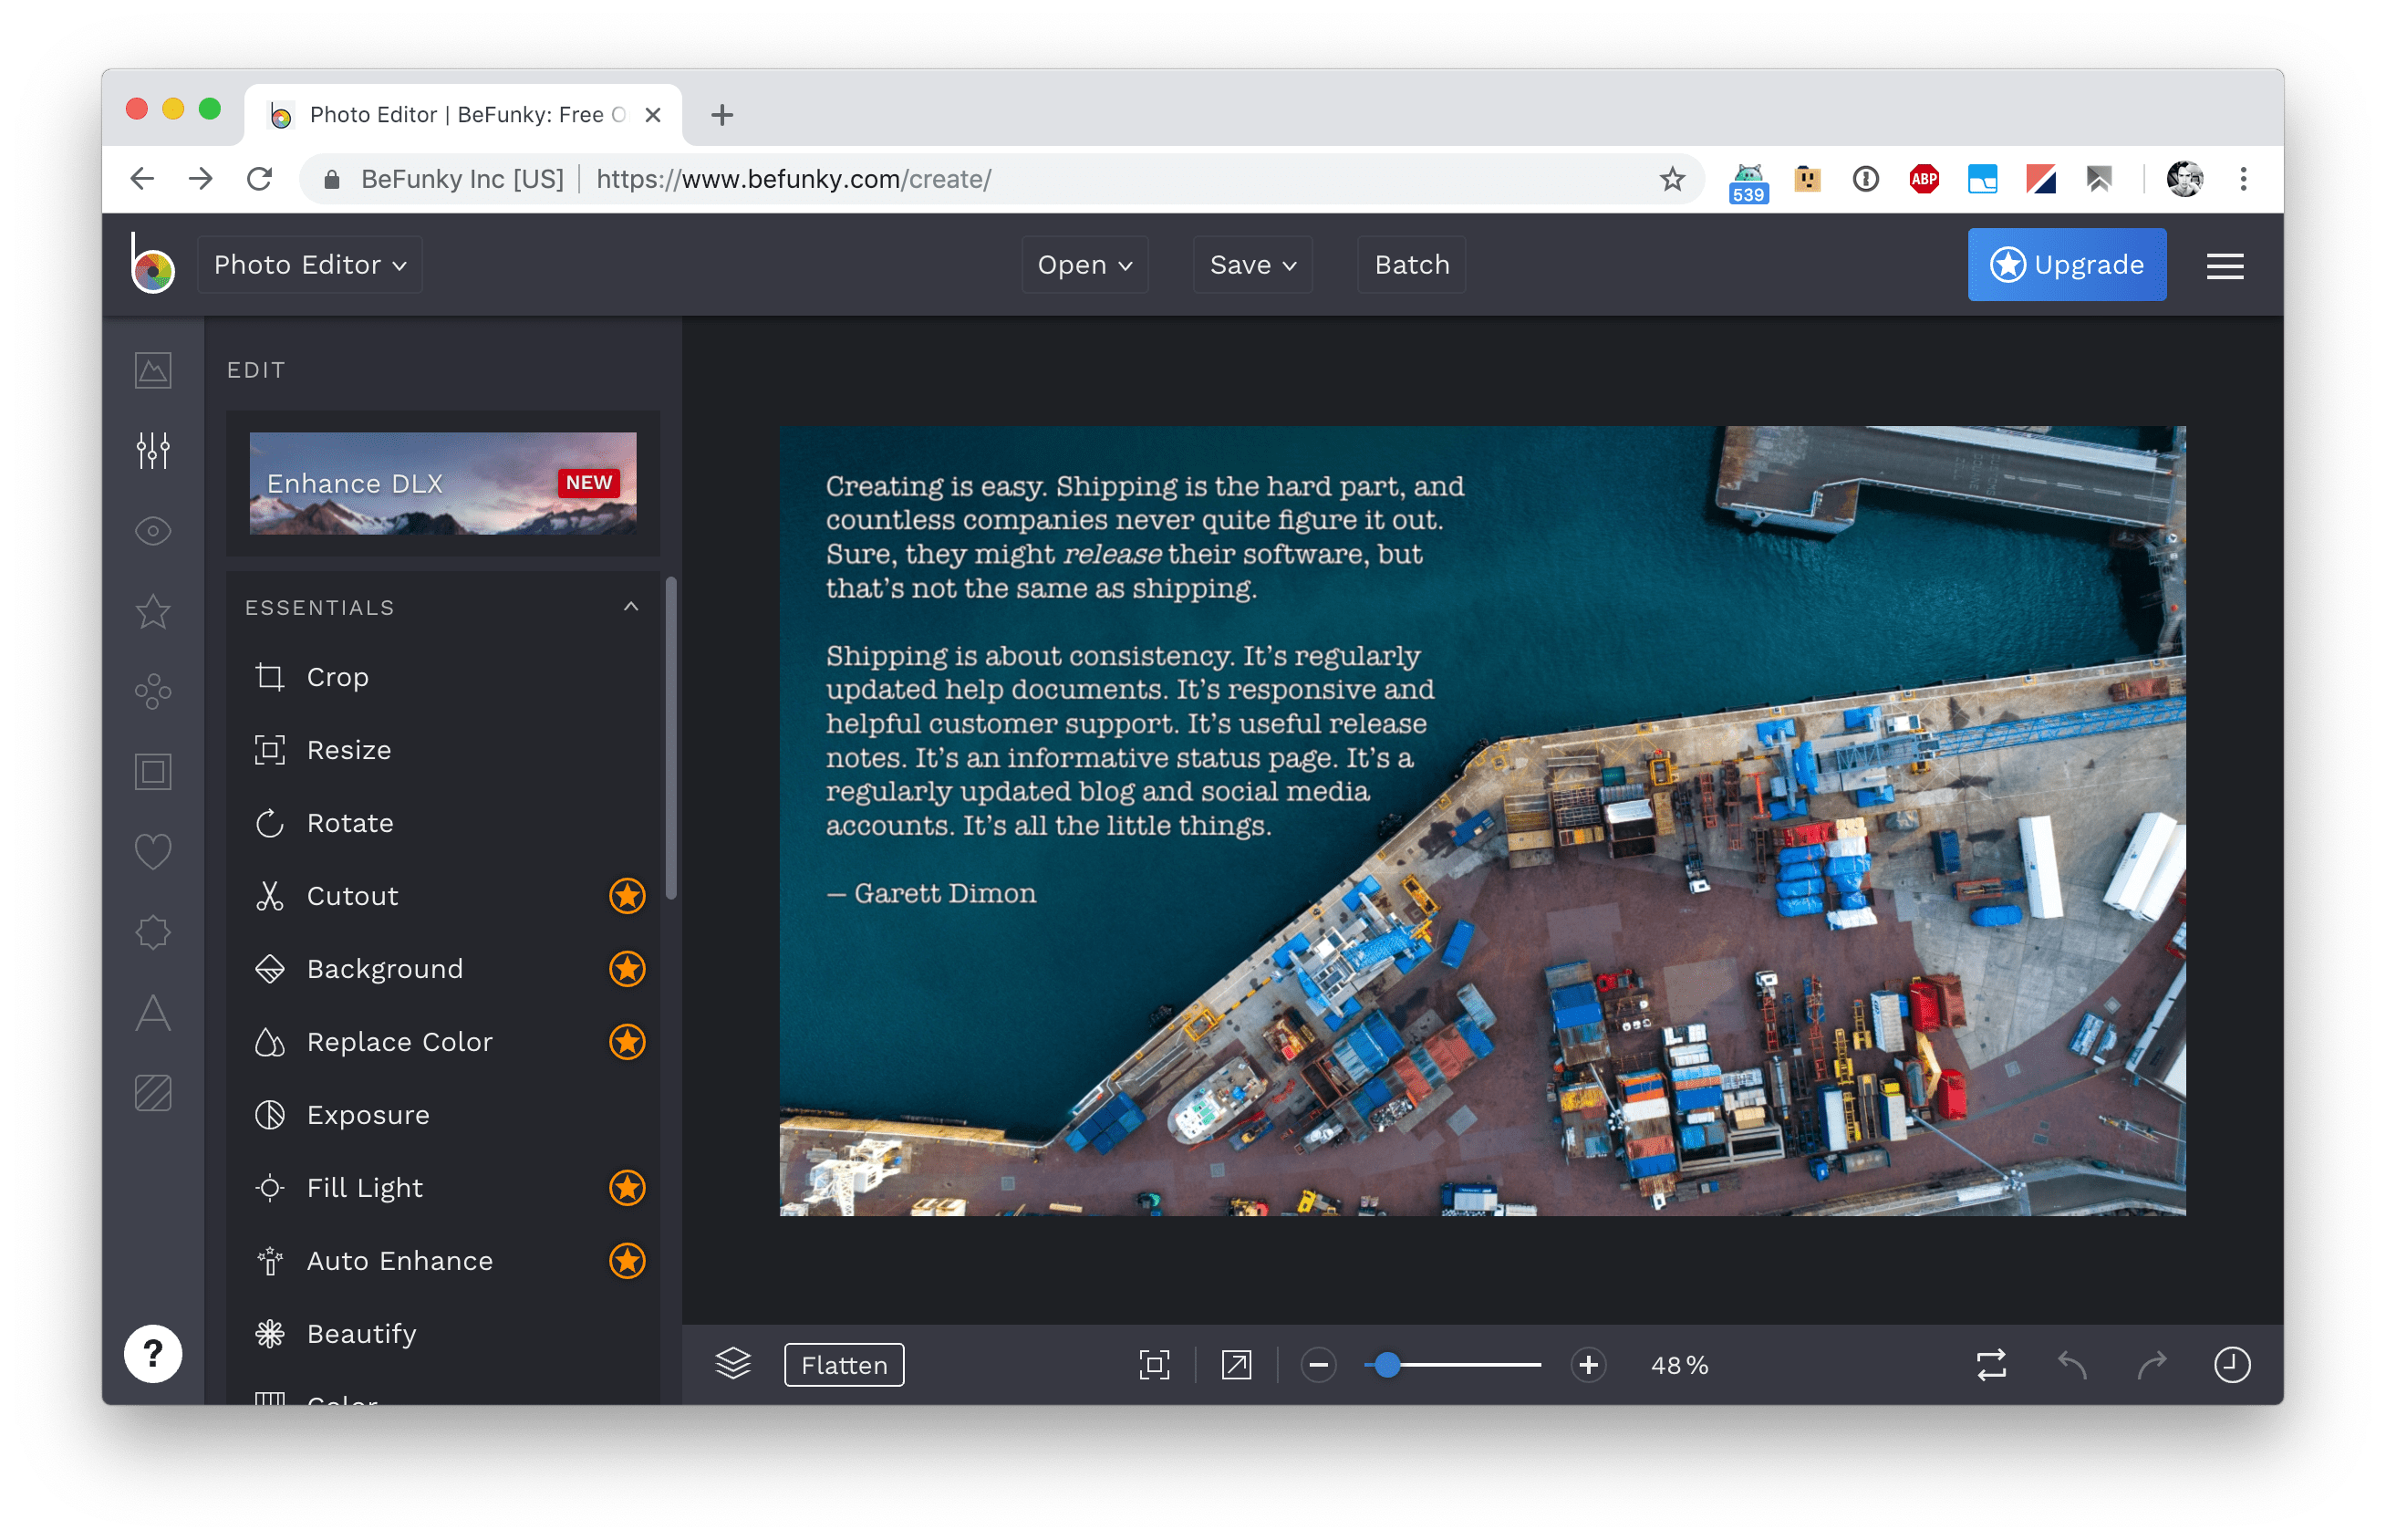Viewport: 2386px width, 1540px height.
Task: Click the undo arrow icon
Action: coord(2072,1364)
